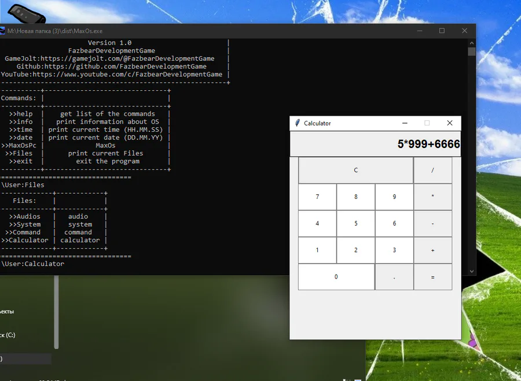Click the console scrollbar up arrow
Viewport: 521px width, 381px height.
click(x=471, y=43)
